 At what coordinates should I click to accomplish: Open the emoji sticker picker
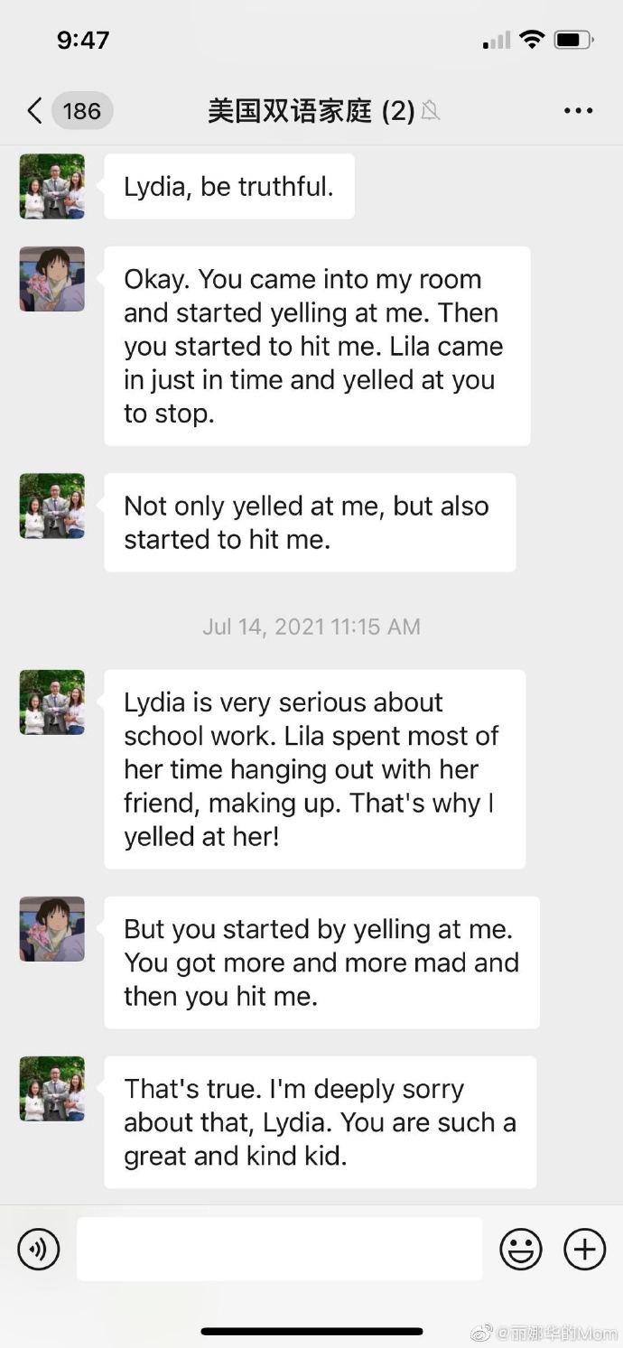pos(521,1250)
